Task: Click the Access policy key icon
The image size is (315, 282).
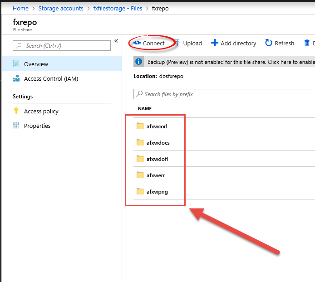Action: coord(16,111)
